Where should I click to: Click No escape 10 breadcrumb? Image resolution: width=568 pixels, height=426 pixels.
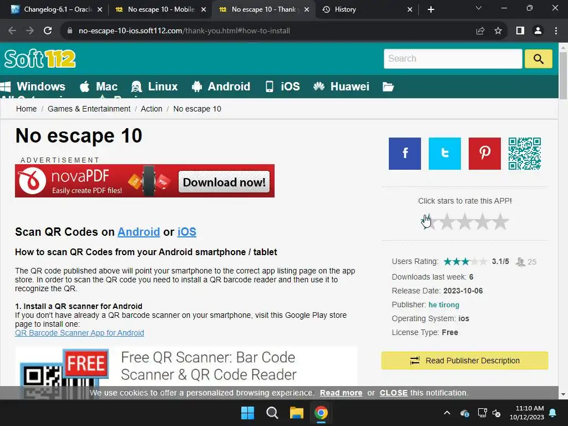pos(197,109)
